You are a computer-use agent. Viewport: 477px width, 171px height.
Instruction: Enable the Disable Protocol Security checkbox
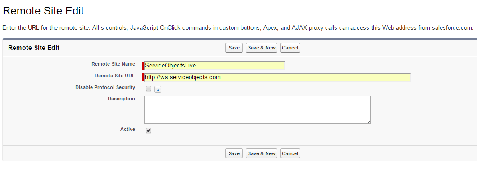coord(149,89)
